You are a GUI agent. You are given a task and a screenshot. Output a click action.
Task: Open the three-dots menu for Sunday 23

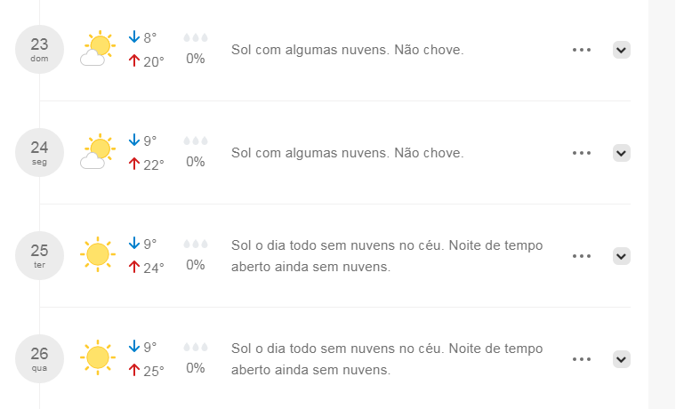pyautogui.click(x=582, y=50)
